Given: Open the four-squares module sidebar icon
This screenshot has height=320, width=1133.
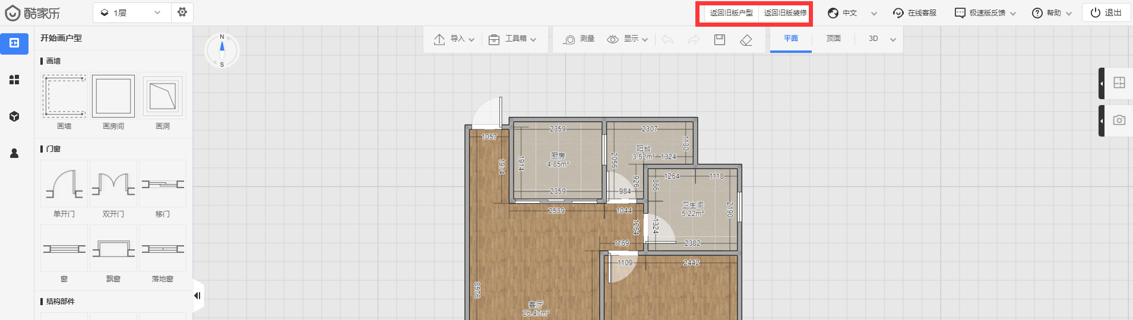Looking at the screenshot, I should coord(14,80).
